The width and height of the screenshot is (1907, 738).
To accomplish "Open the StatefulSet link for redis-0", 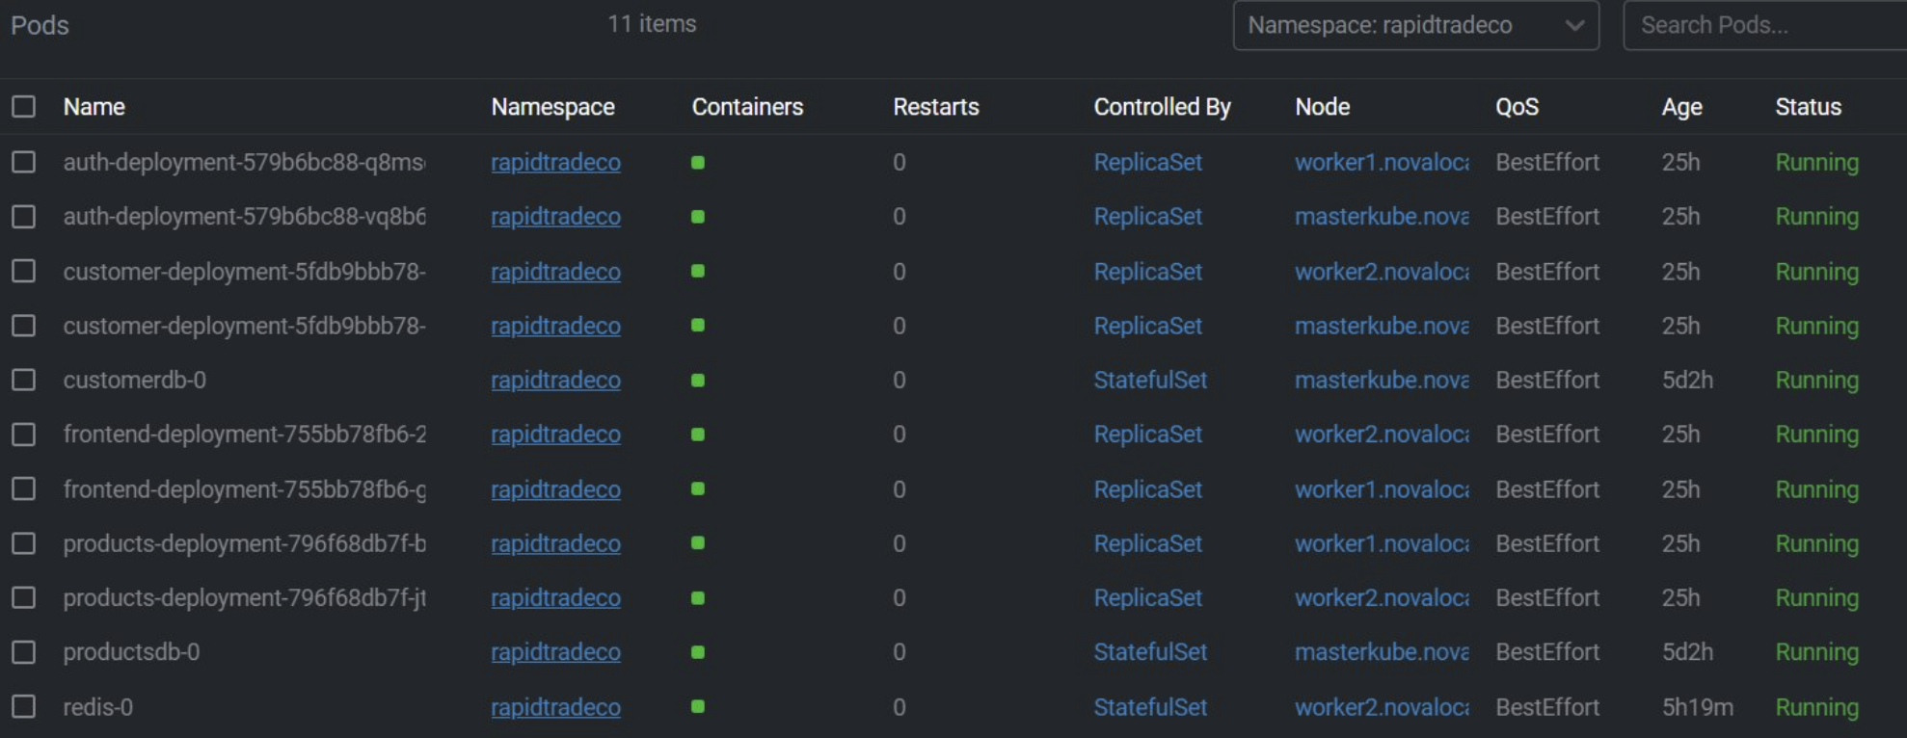I will [x=1149, y=707].
